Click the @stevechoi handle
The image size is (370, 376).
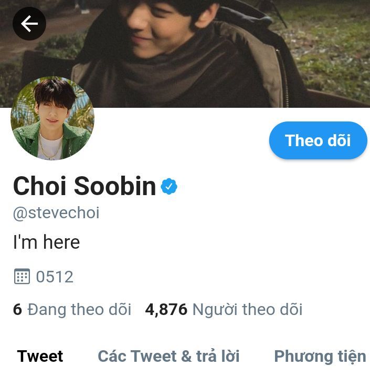56,213
